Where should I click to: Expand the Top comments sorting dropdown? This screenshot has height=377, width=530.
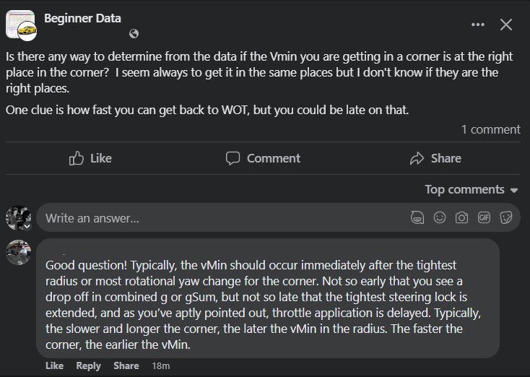pos(472,190)
